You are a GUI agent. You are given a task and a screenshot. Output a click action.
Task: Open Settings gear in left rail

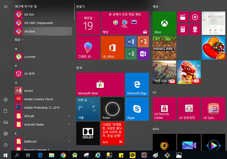[x=6, y=133]
